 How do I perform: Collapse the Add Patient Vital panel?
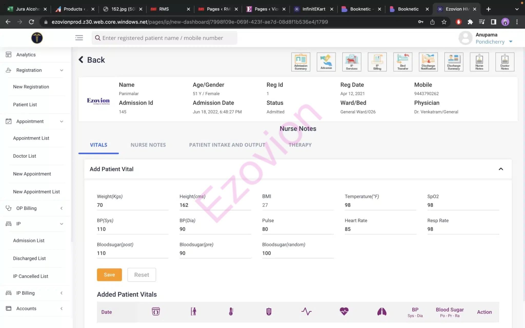click(501, 169)
